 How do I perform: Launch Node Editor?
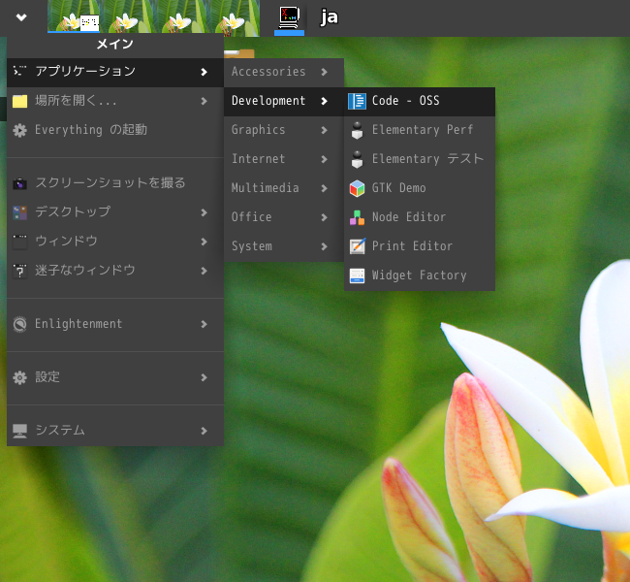click(420, 217)
